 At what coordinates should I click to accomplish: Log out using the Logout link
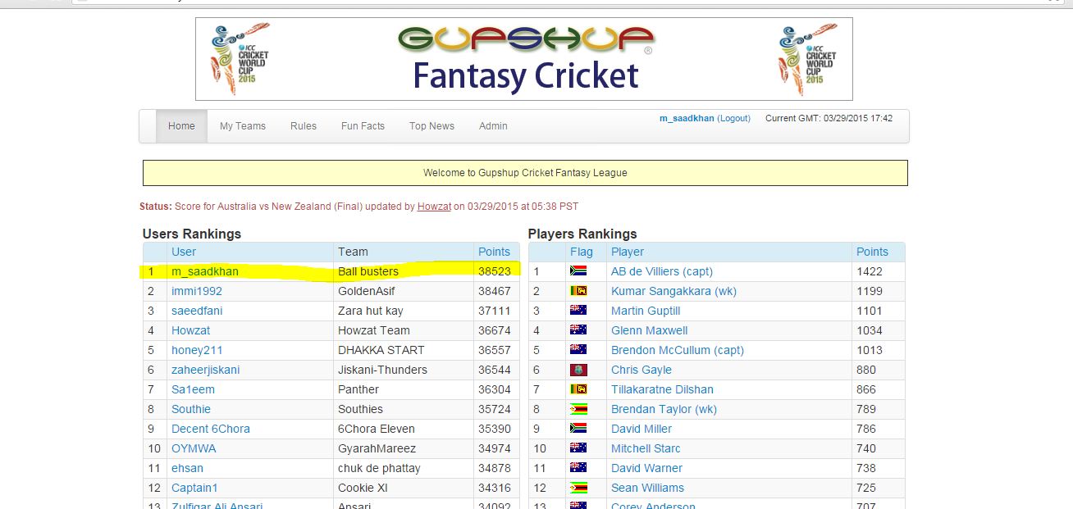coord(733,118)
